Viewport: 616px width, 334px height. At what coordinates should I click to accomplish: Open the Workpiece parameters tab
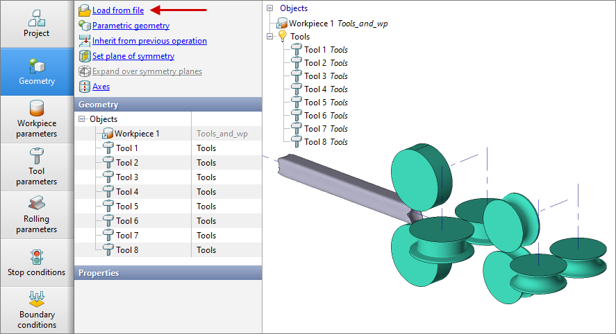(37, 118)
